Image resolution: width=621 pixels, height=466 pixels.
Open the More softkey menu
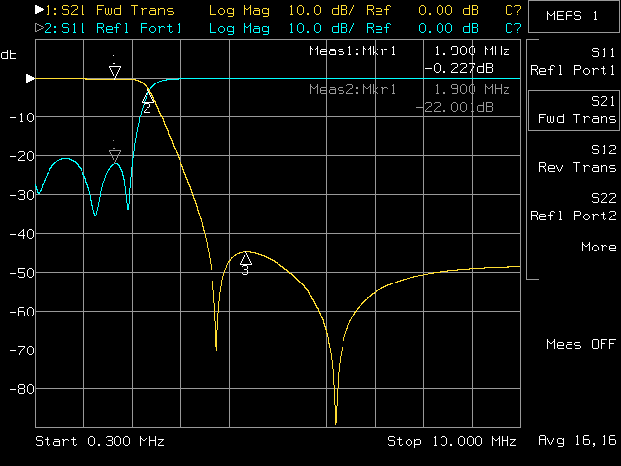[x=599, y=247]
